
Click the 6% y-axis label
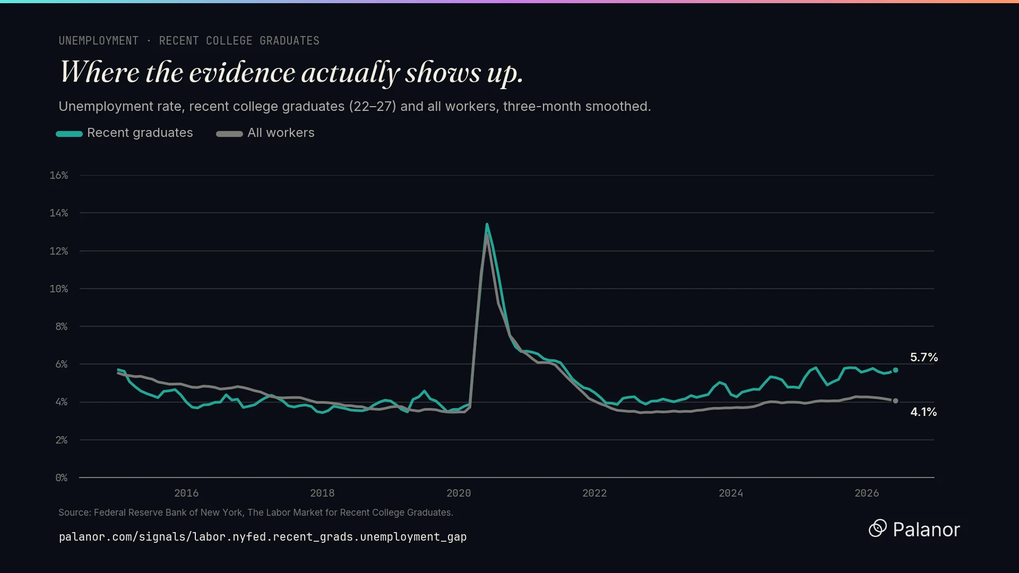tap(62, 364)
